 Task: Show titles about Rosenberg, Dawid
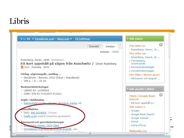pos(145,57)
